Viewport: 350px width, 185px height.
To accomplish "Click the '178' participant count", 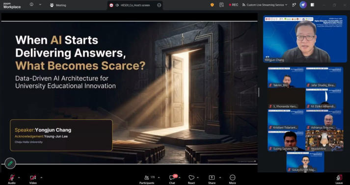I will pos(153,177).
